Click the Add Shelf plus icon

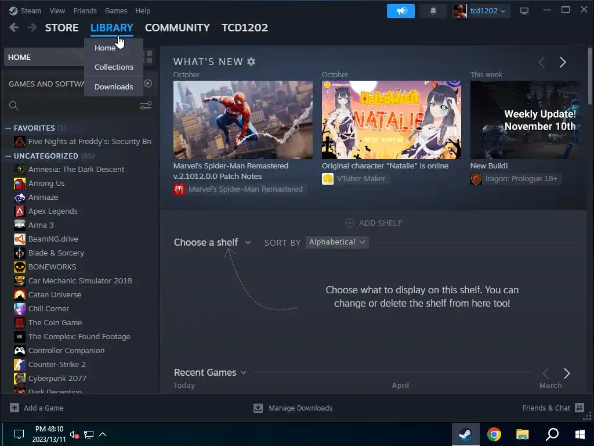(349, 223)
